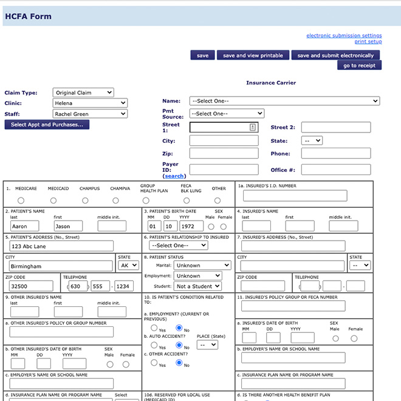Viewport: 401px width, 401px height.
Task: Click patient address field 123 Abc Lane
Action: pos(61,246)
